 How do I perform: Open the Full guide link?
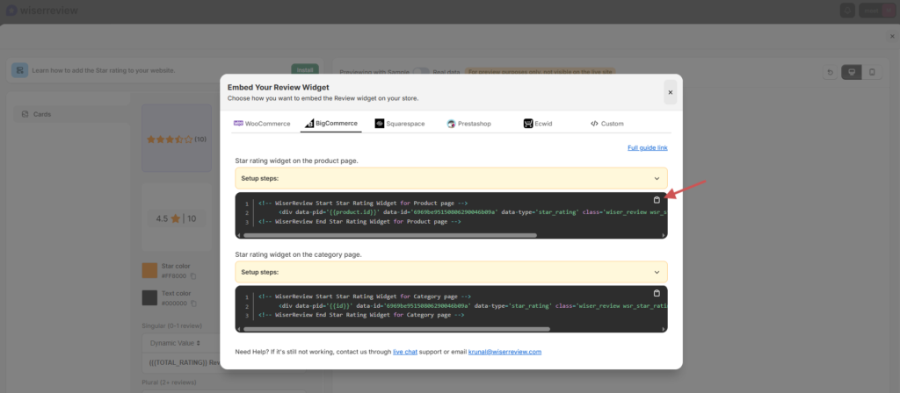[x=647, y=148]
